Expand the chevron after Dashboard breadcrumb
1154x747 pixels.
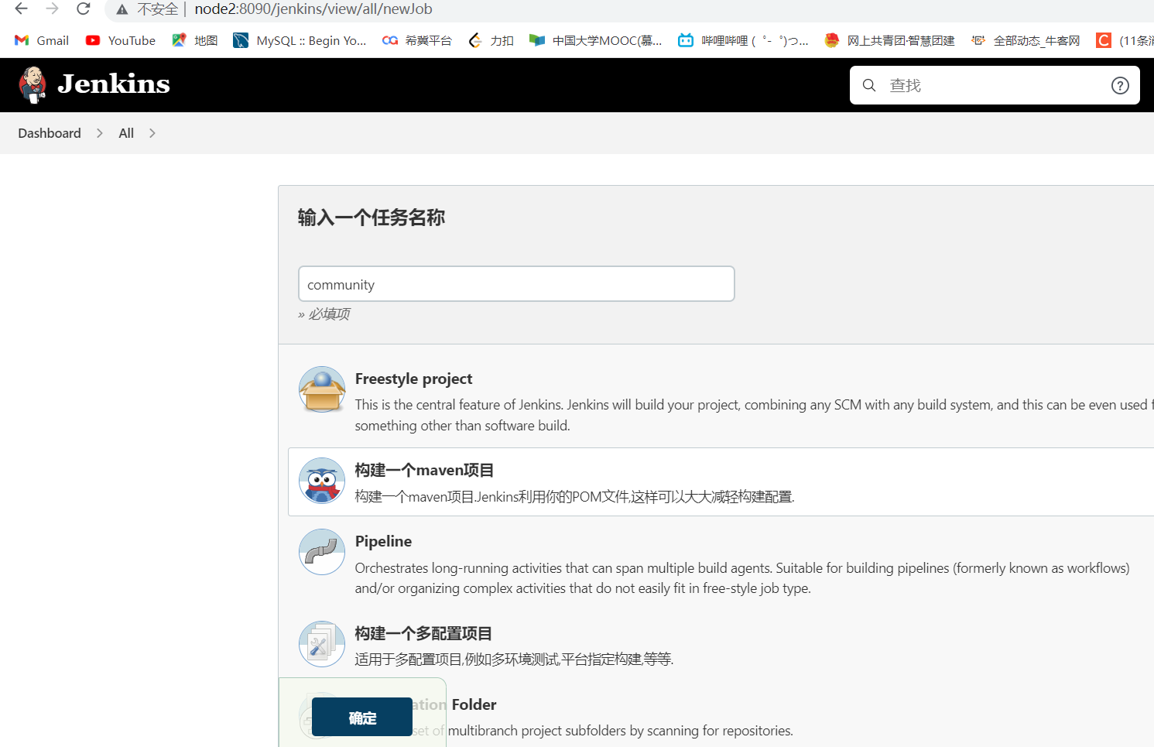tap(100, 133)
